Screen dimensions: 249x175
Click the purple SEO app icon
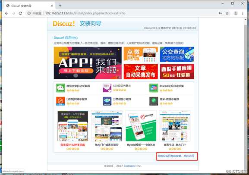pyautogui.click(x=107, y=88)
